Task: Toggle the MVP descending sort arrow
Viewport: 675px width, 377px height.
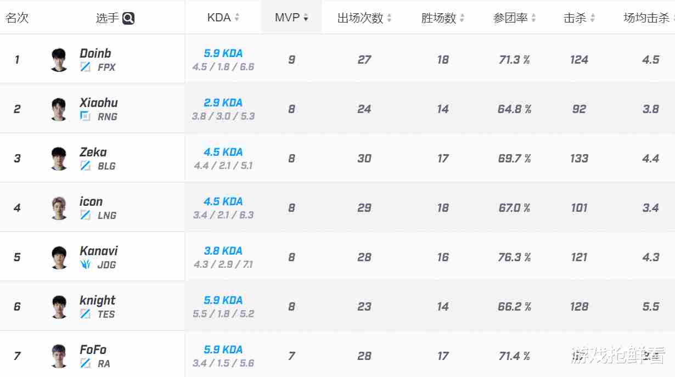Action: tap(306, 18)
